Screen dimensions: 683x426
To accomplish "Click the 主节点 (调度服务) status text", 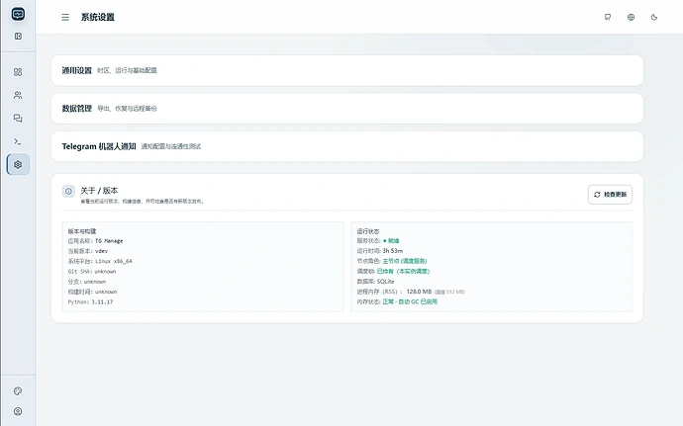I will tap(405, 261).
